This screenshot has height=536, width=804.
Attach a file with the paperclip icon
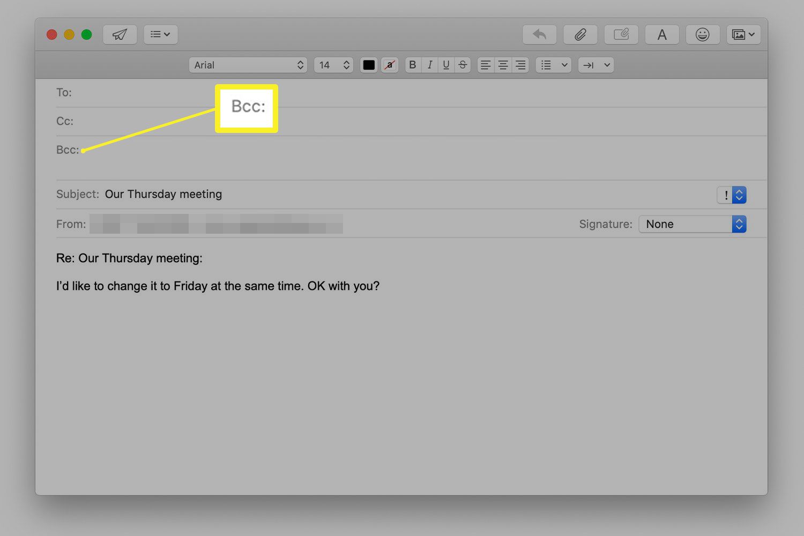point(580,35)
